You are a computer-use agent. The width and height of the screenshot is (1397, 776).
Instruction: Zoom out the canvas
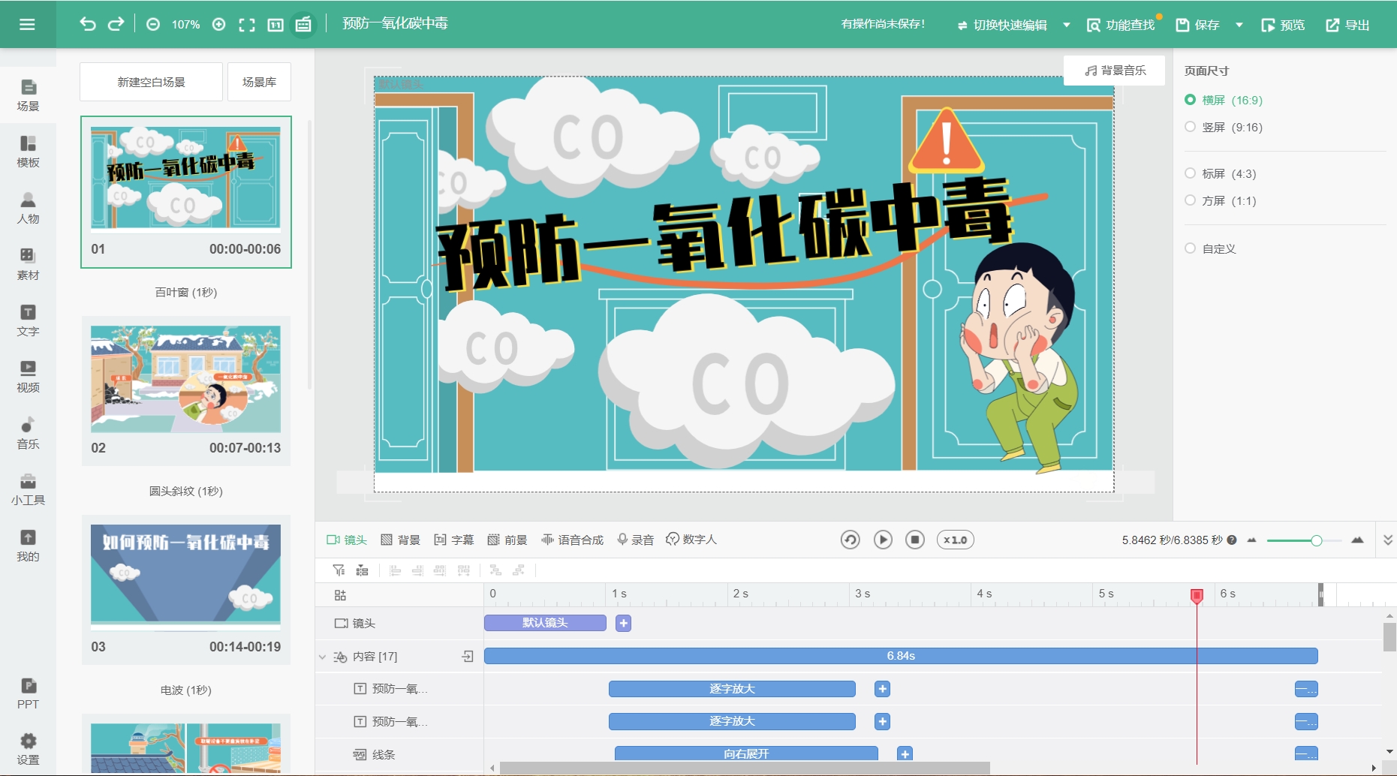[x=153, y=24]
